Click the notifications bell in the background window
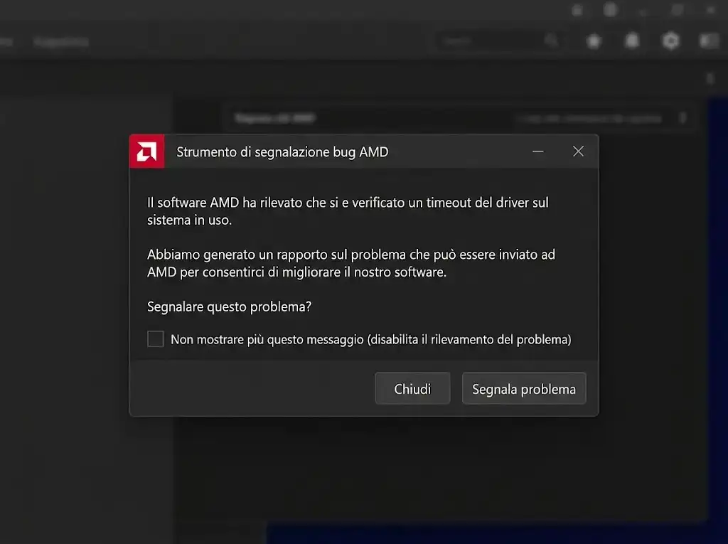Image resolution: width=728 pixels, height=544 pixels. click(632, 41)
